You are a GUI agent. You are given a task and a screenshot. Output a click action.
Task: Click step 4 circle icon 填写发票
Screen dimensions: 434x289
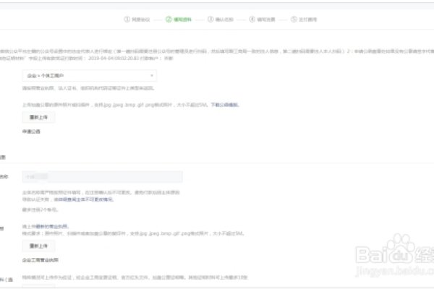(x=251, y=21)
